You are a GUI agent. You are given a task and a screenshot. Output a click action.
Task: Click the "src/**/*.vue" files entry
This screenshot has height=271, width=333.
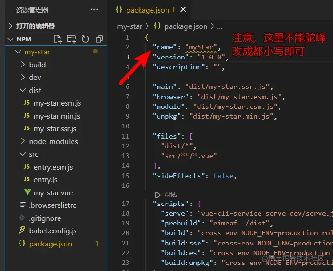tap(189, 156)
